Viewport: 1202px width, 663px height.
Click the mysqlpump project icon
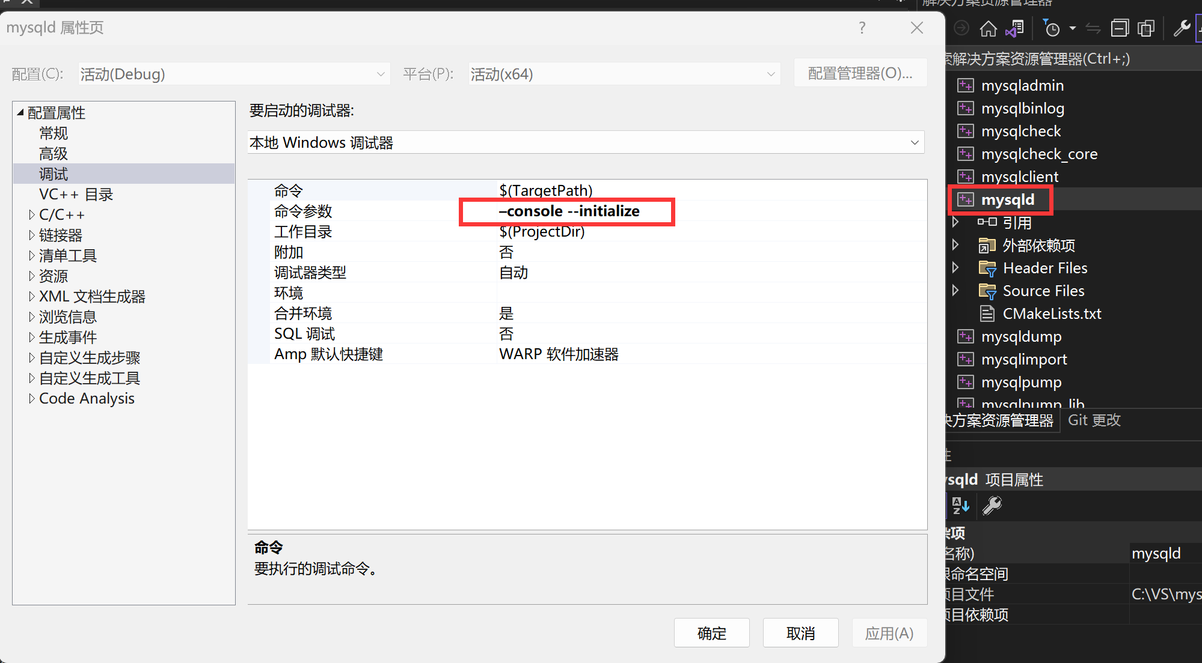click(x=967, y=381)
